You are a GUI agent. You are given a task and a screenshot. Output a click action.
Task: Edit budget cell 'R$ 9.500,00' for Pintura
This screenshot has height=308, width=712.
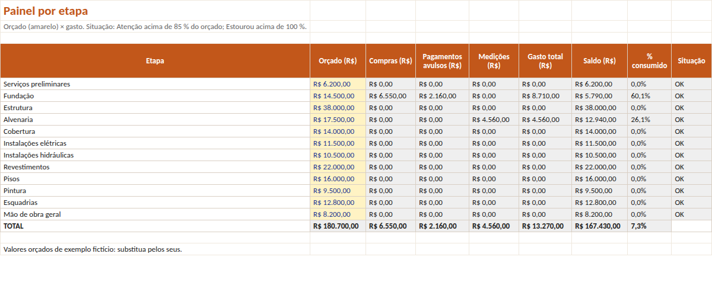[338, 191]
